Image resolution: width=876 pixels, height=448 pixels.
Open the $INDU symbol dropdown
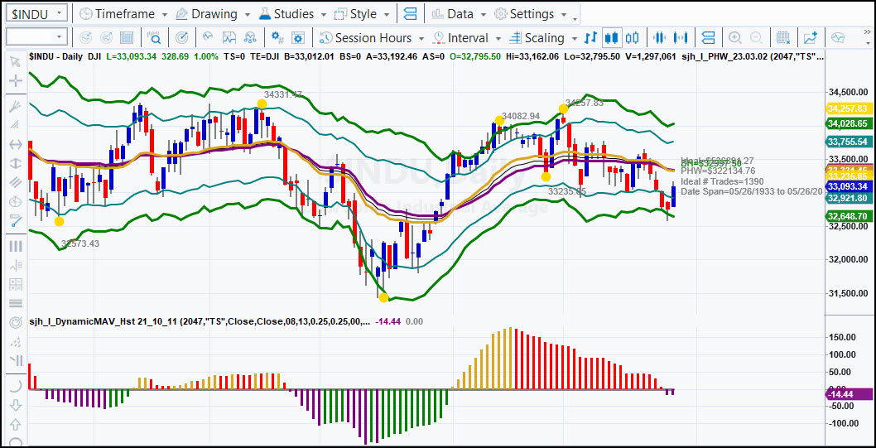pyautogui.click(x=60, y=13)
